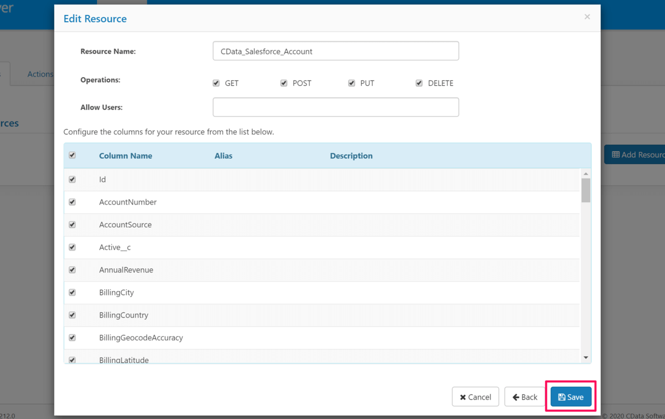Click the column list scroll-up arrow
The width and height of the screenshot is (665, 419).
[x=586, y=173]
